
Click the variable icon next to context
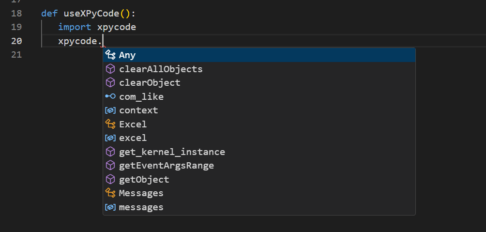110,110
